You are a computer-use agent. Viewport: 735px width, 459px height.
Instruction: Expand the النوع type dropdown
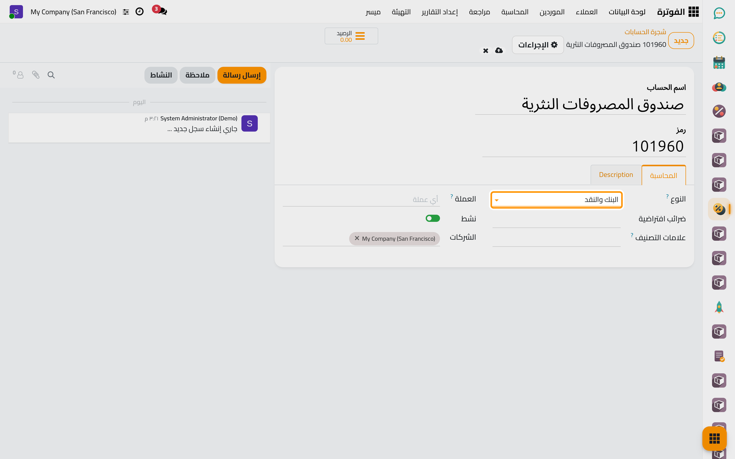tap(557, 200)
